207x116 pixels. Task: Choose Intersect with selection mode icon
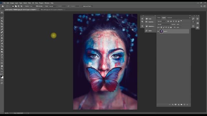click(21, 6)
